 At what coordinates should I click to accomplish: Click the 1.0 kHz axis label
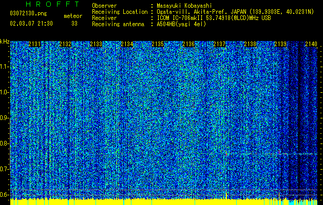click(5, 92)
